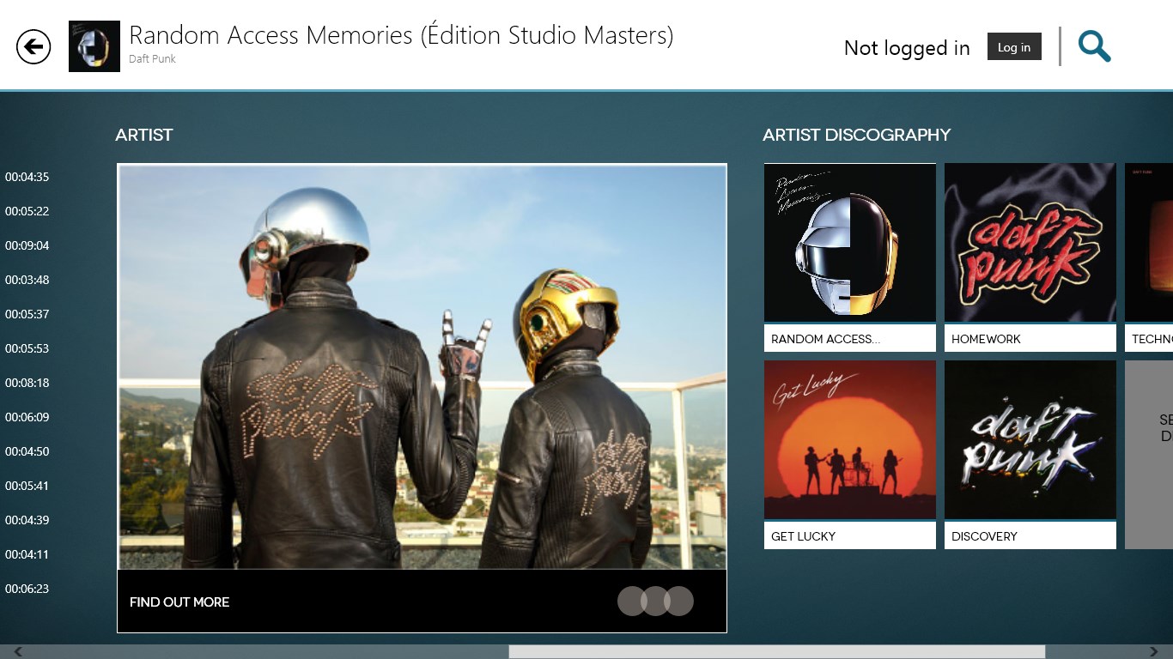Click the back arrow button
The height and width of the screenshot is (659, 1173).
pos(33,46)
